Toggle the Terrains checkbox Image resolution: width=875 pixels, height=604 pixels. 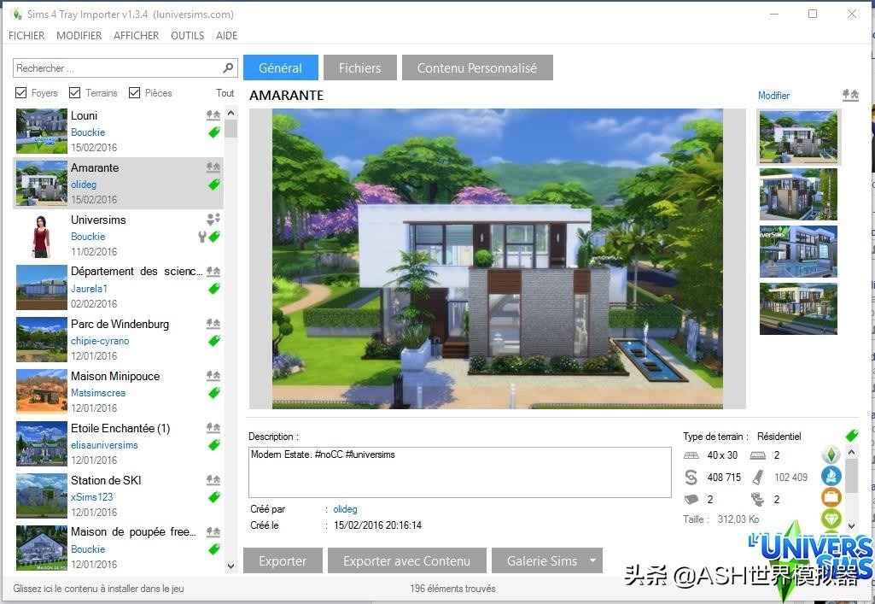point(75,92)
